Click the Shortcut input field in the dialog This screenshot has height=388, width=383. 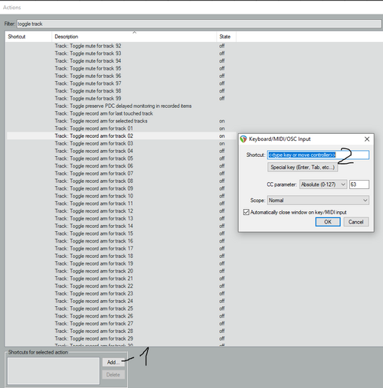318,155
